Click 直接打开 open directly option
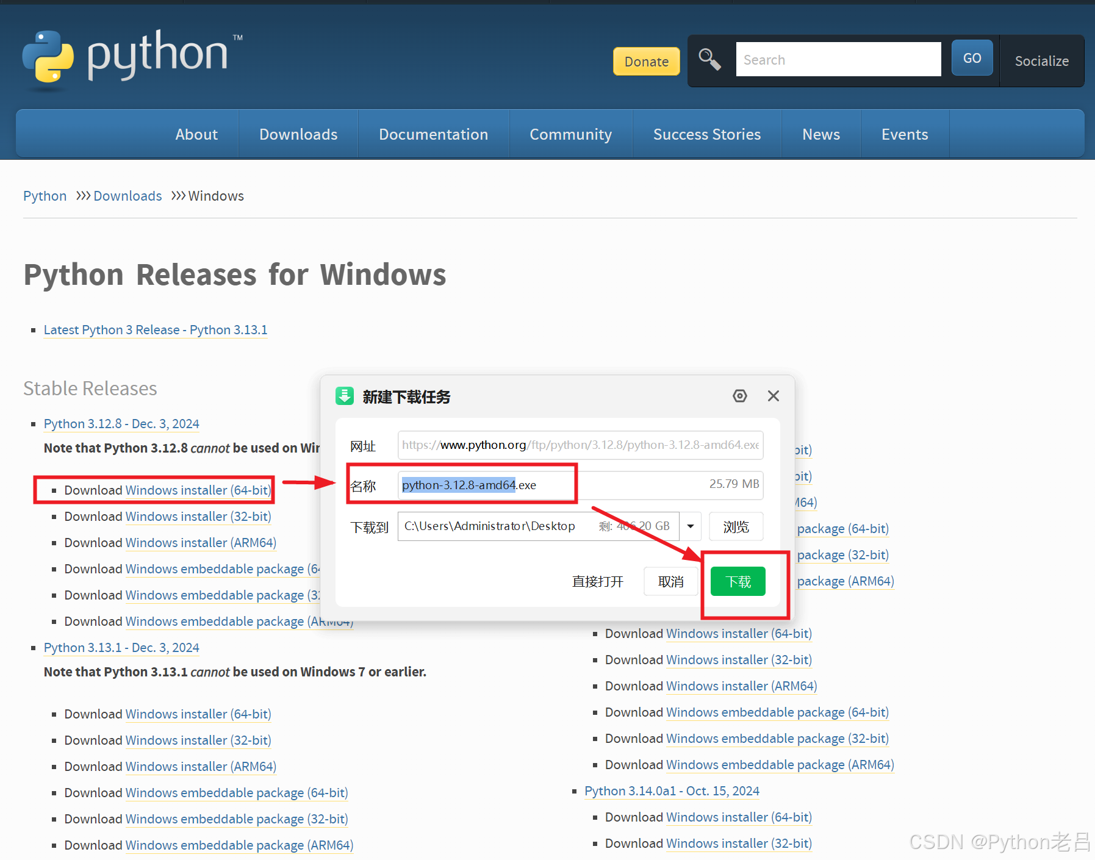Image resolution: width=1095 pixels, height=860 pixels. [598, 581]
